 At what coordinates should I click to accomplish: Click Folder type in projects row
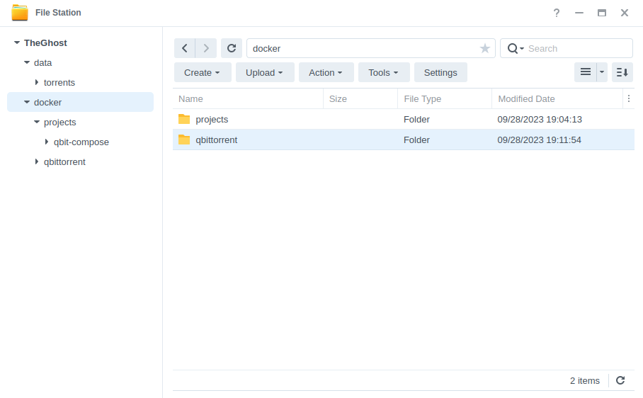click(x=416, y=119)
